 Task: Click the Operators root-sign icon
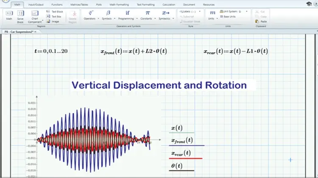91,13
